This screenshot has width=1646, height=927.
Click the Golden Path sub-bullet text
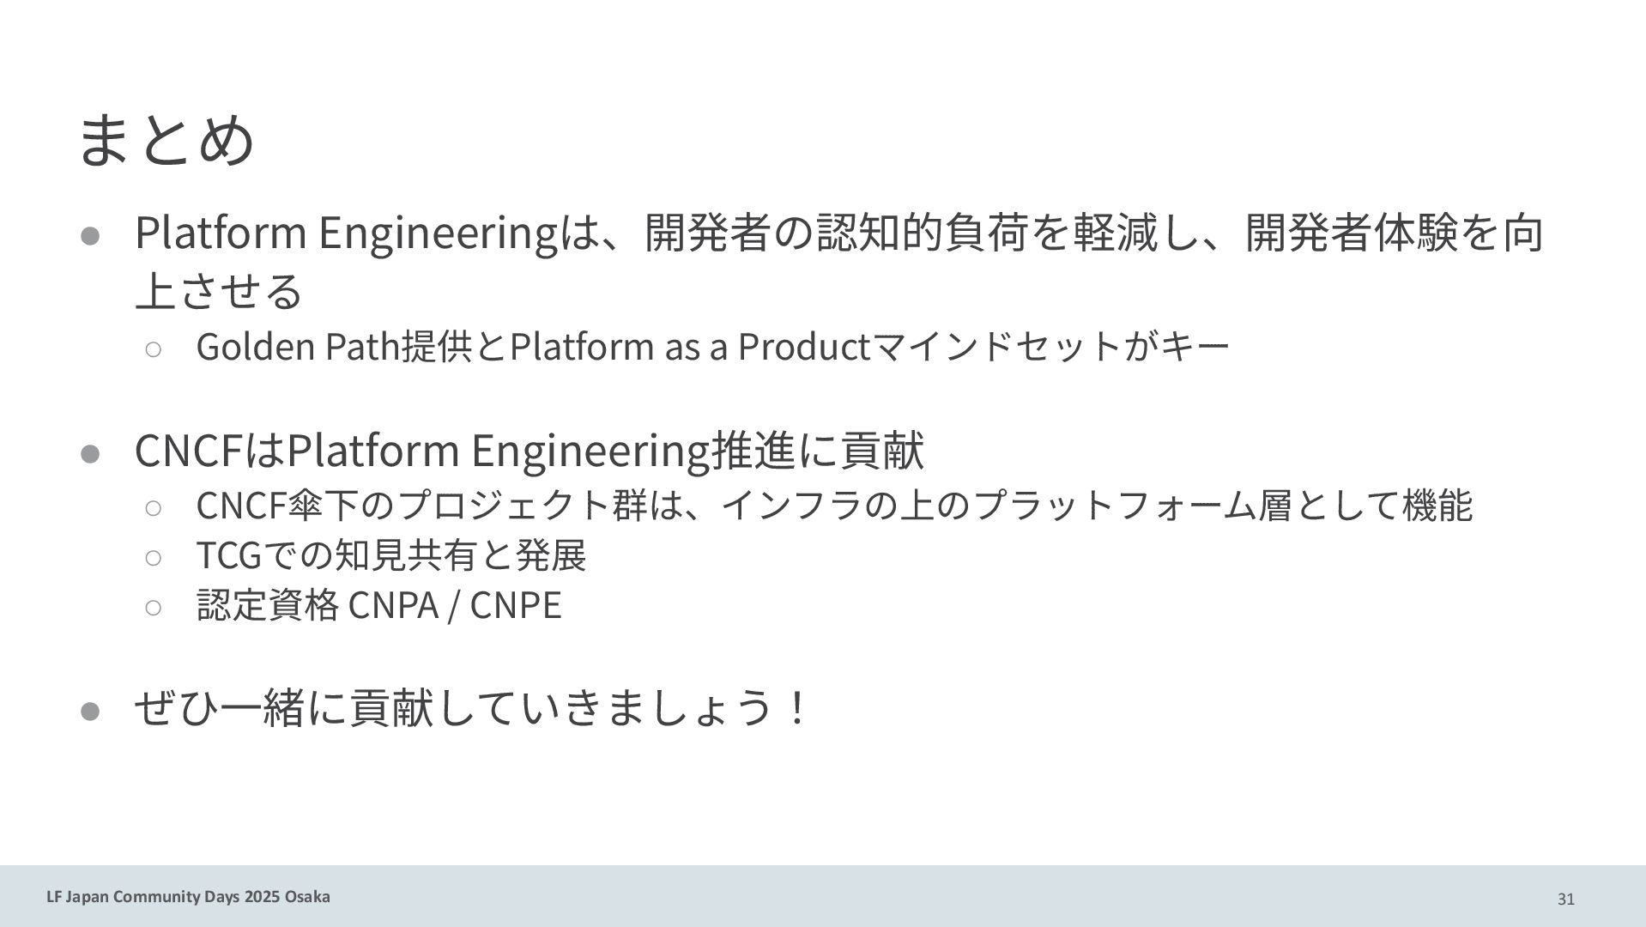click(x=713, y=347)
